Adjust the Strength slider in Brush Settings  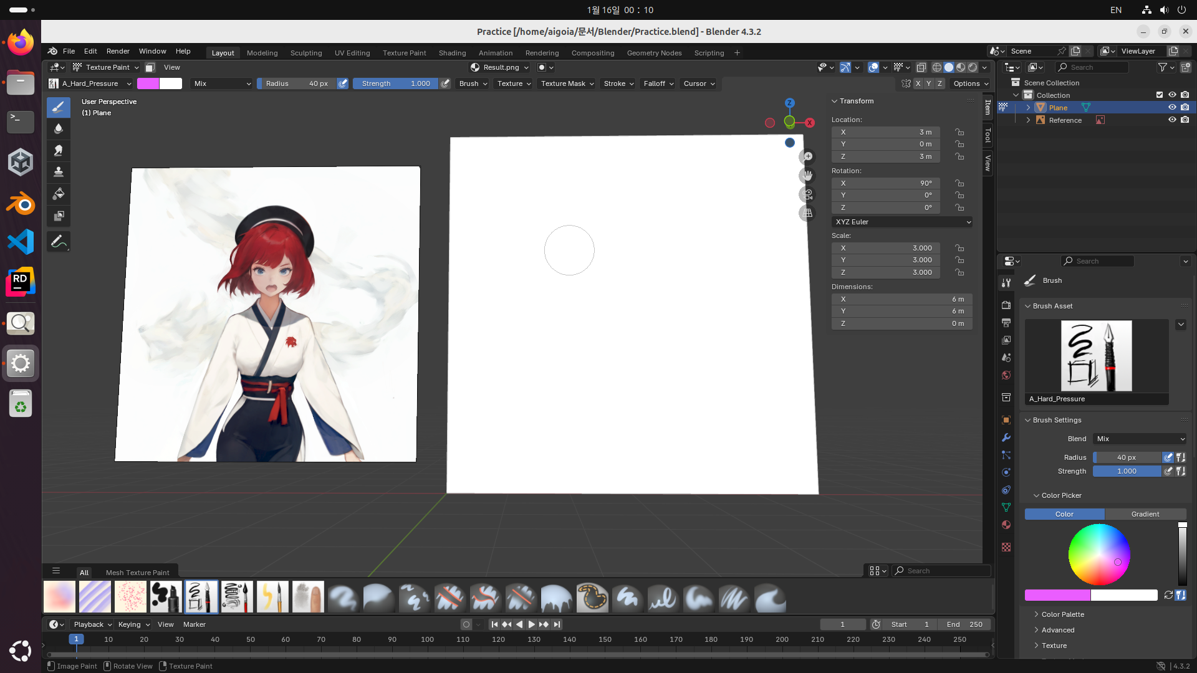tap(1127, 471)
